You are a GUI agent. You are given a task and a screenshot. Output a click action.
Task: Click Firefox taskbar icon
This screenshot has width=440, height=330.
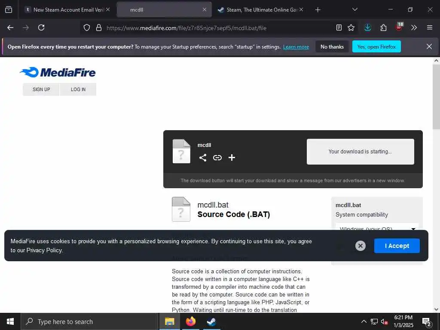point(190,321)
